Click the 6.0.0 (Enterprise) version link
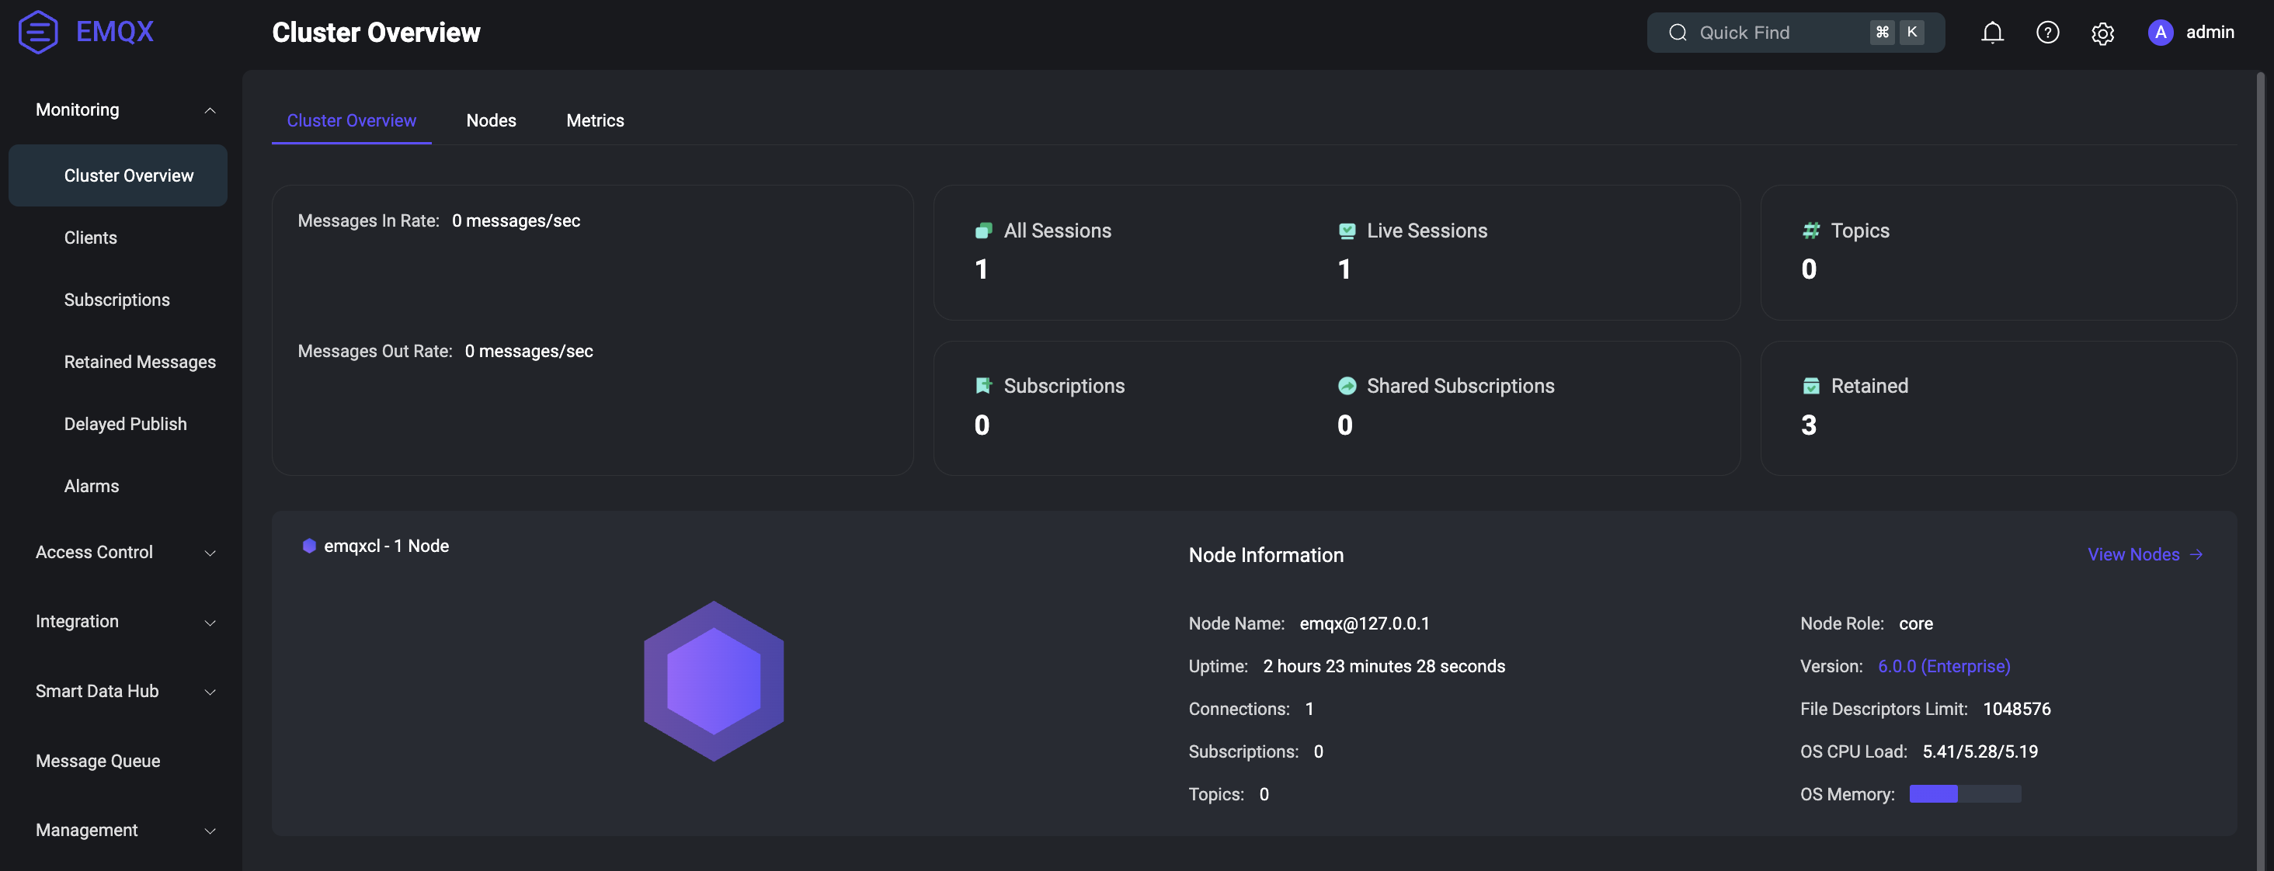The image size is (2274, 871). 1943,666
